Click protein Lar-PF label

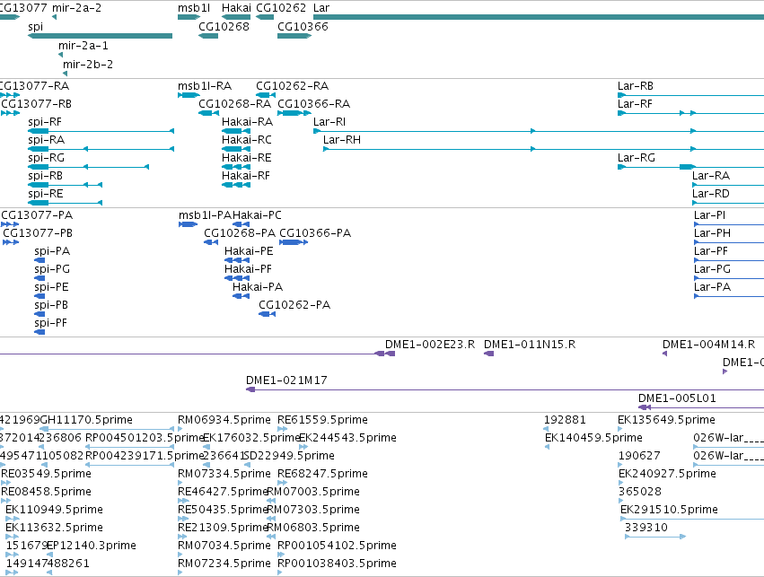[x=711, y=251]
